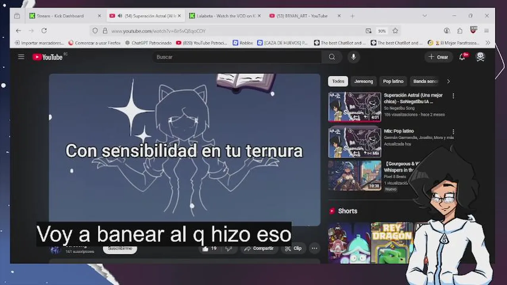Open options menu for Mix: Pop latino
507x285 pixels.
[453, 132]
